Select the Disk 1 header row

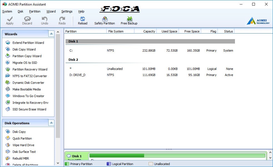[150, 41]
